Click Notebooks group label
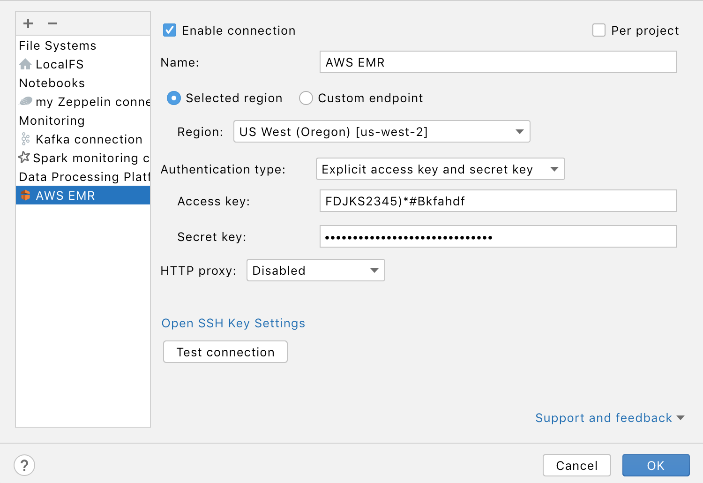The width and height of the screenshot is (703, 483). tap(52, 83)
